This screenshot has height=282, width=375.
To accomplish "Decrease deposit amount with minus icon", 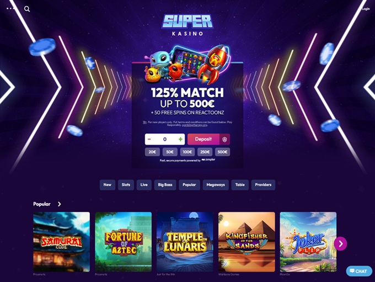I will (x=149, y=139).
